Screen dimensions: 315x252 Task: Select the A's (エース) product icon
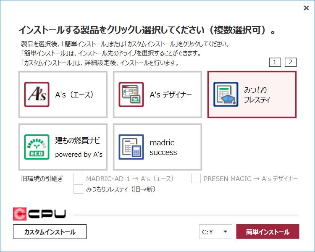37,94
